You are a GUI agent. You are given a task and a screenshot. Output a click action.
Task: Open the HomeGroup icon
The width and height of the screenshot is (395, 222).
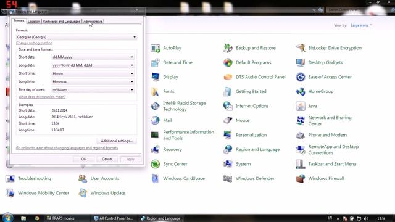[301, 92]
